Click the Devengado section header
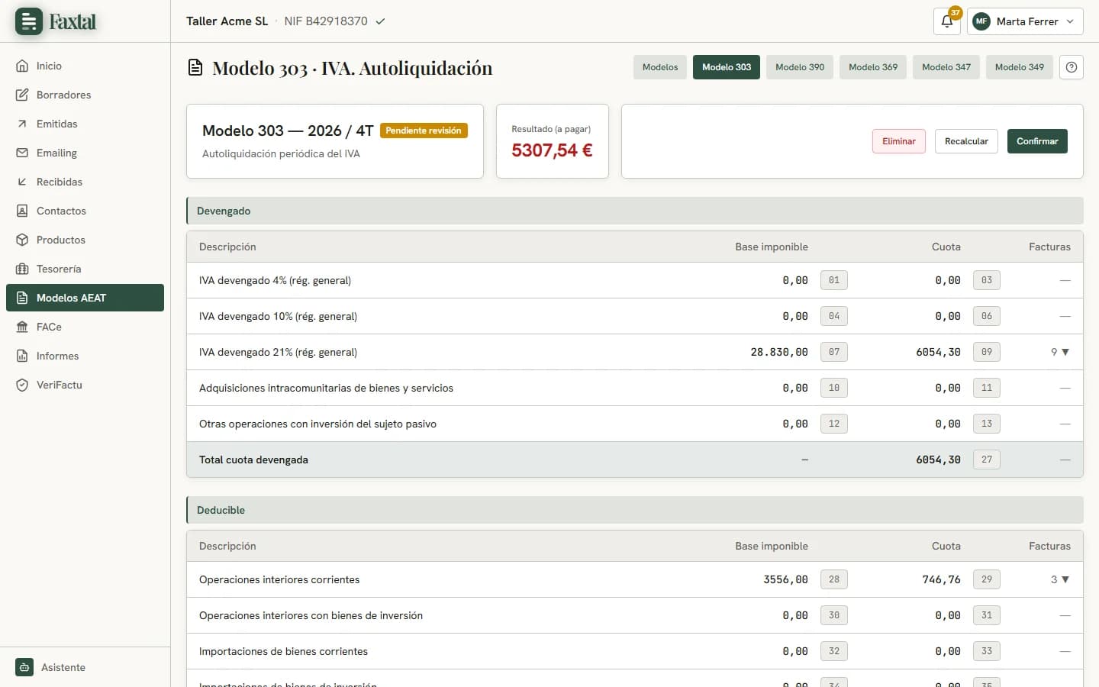 635,211
